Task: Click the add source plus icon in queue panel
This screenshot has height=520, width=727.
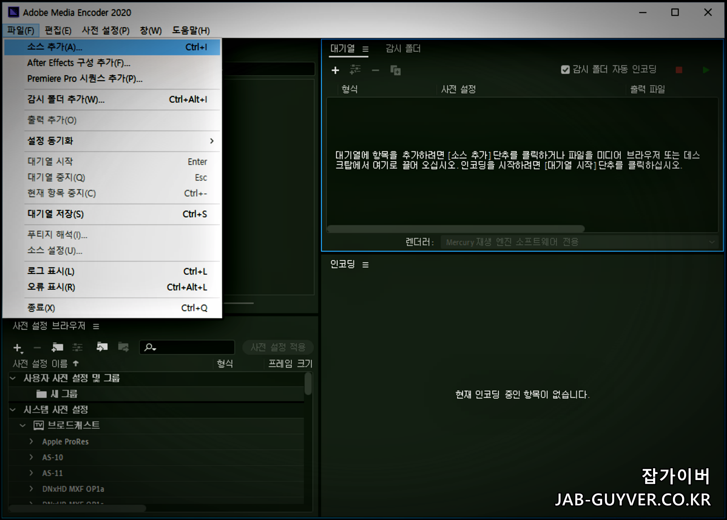Action: pos(335,70)
